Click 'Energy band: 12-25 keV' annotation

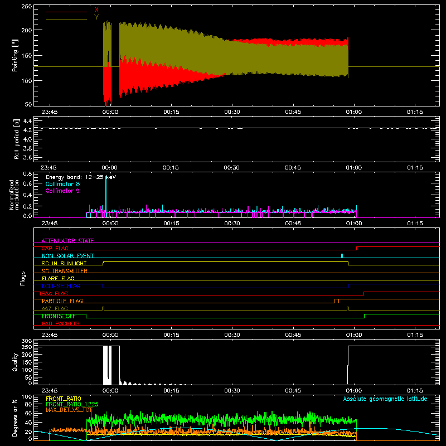[x=81, y=177]
